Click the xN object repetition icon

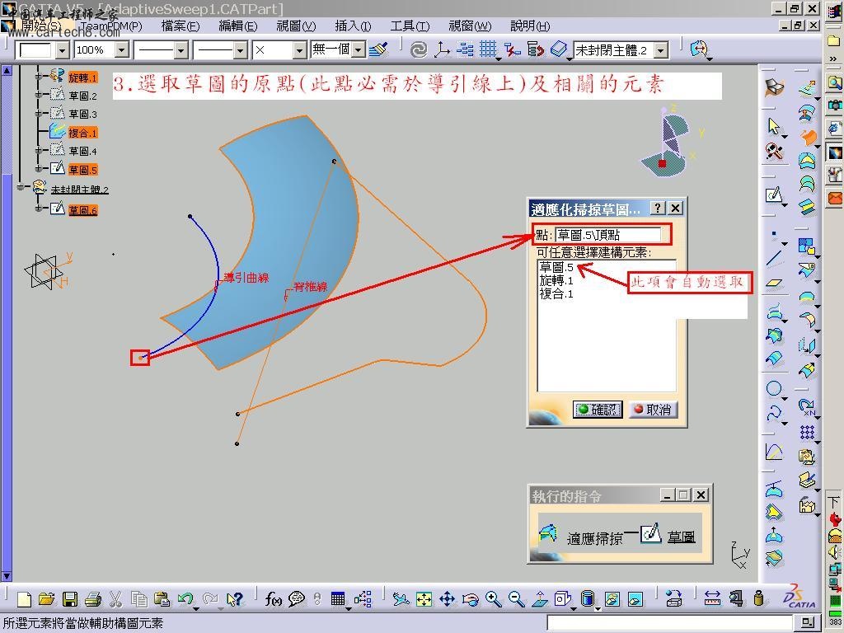[807, 406]
